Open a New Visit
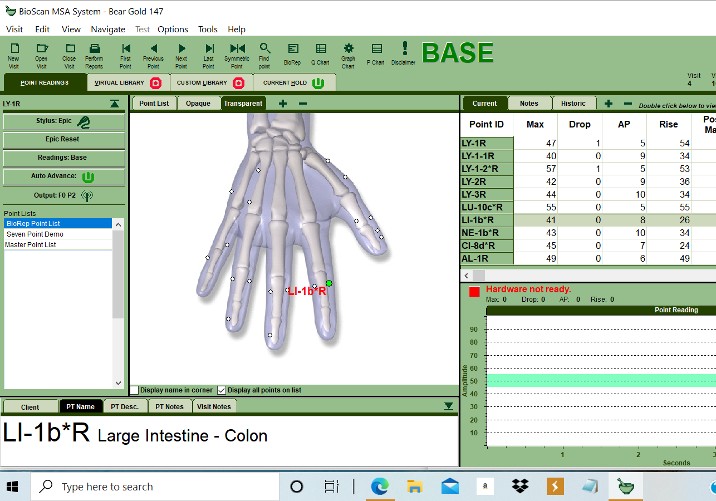 [13, 55]
